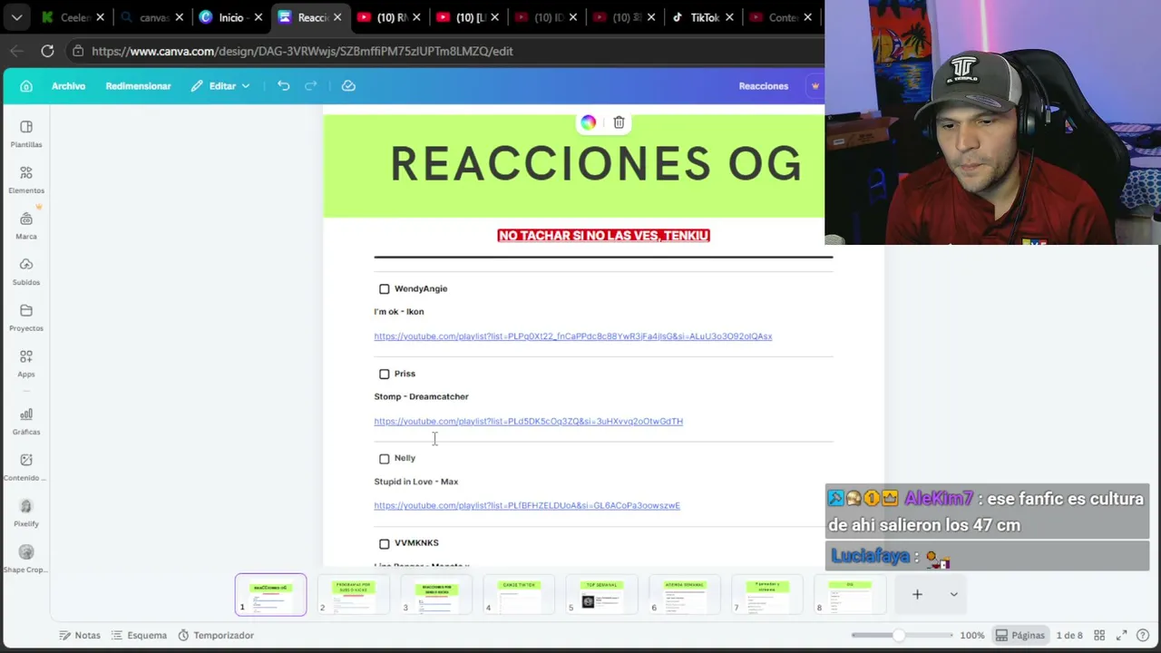Click the '1 de 8' page counter
The image size is (1161, 653).
[1069, 635]
